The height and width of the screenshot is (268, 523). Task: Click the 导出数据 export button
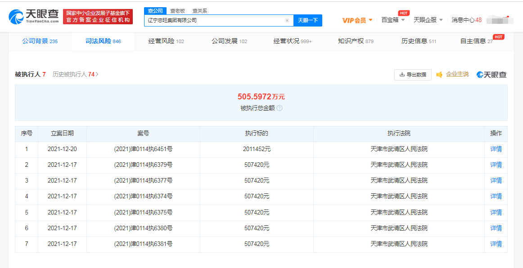coord(413,75)
